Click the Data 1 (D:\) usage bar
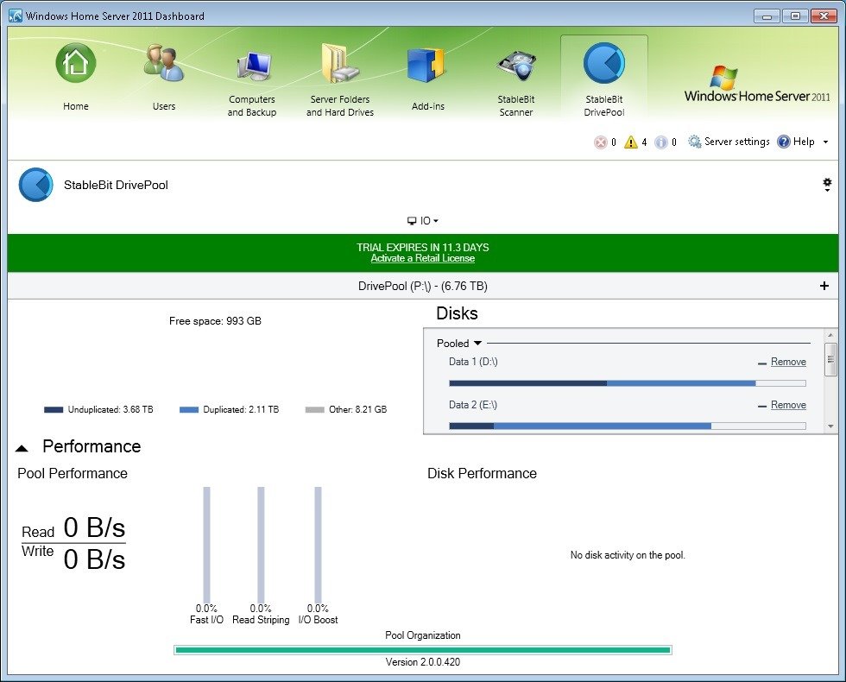 pyautogui.click(x=628, y=383)
